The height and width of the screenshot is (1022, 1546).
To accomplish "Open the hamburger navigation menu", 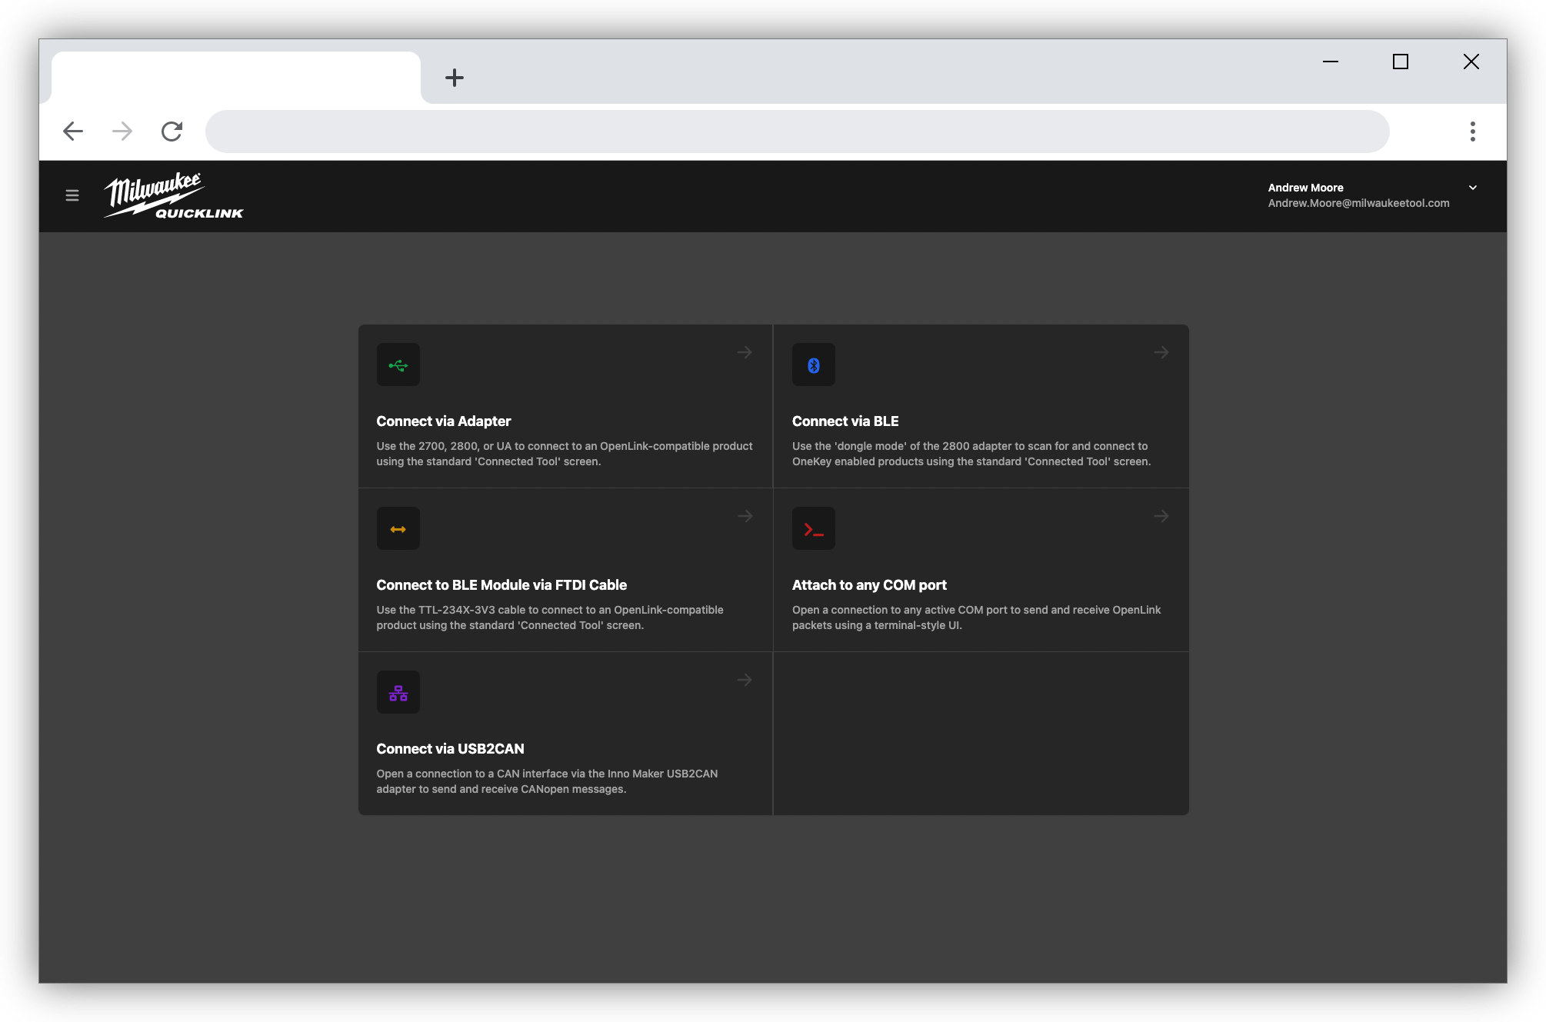I will click(x=72, y=195).
